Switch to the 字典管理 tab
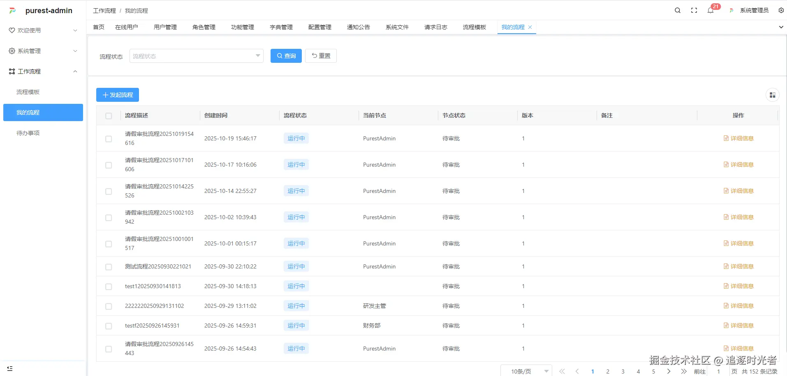The image size is (787, 376). click(x=281, y=27)
